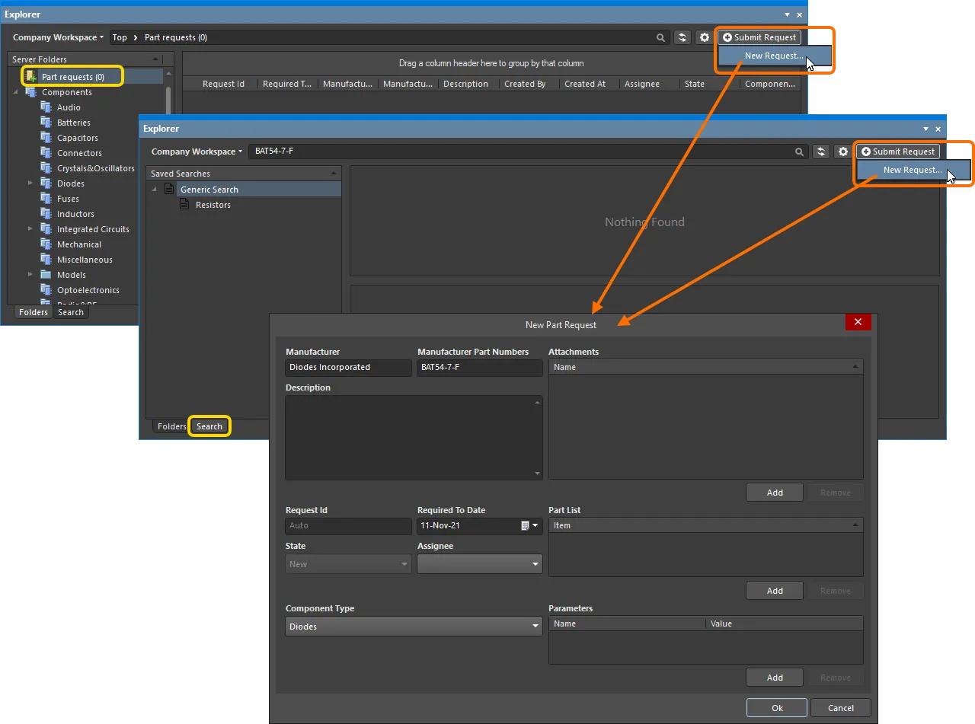Click the refresh icon in the Part requests toolbar
This screenshot has width=975, height=724.
coord(682,37)
